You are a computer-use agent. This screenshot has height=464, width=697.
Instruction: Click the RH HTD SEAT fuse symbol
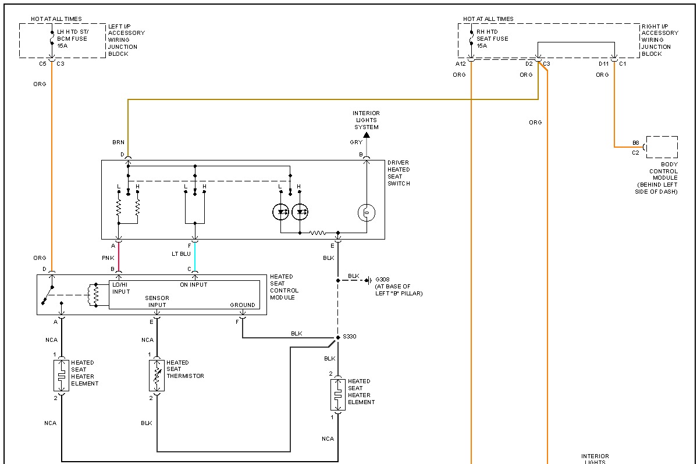pos(471,38)
